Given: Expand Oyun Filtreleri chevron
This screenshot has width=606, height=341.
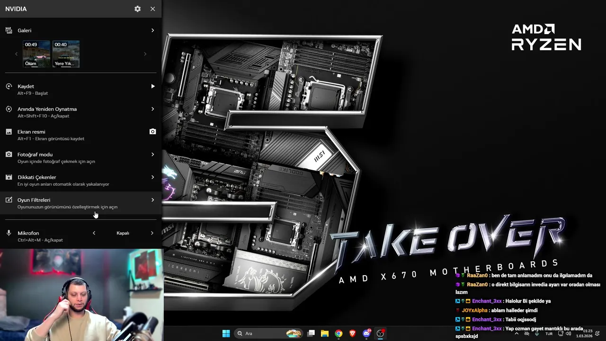Looking at the screenshot, I should (x=152, y=200).
